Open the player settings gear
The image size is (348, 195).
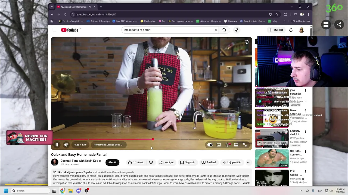pyautogui.click(x=228, y=145)
